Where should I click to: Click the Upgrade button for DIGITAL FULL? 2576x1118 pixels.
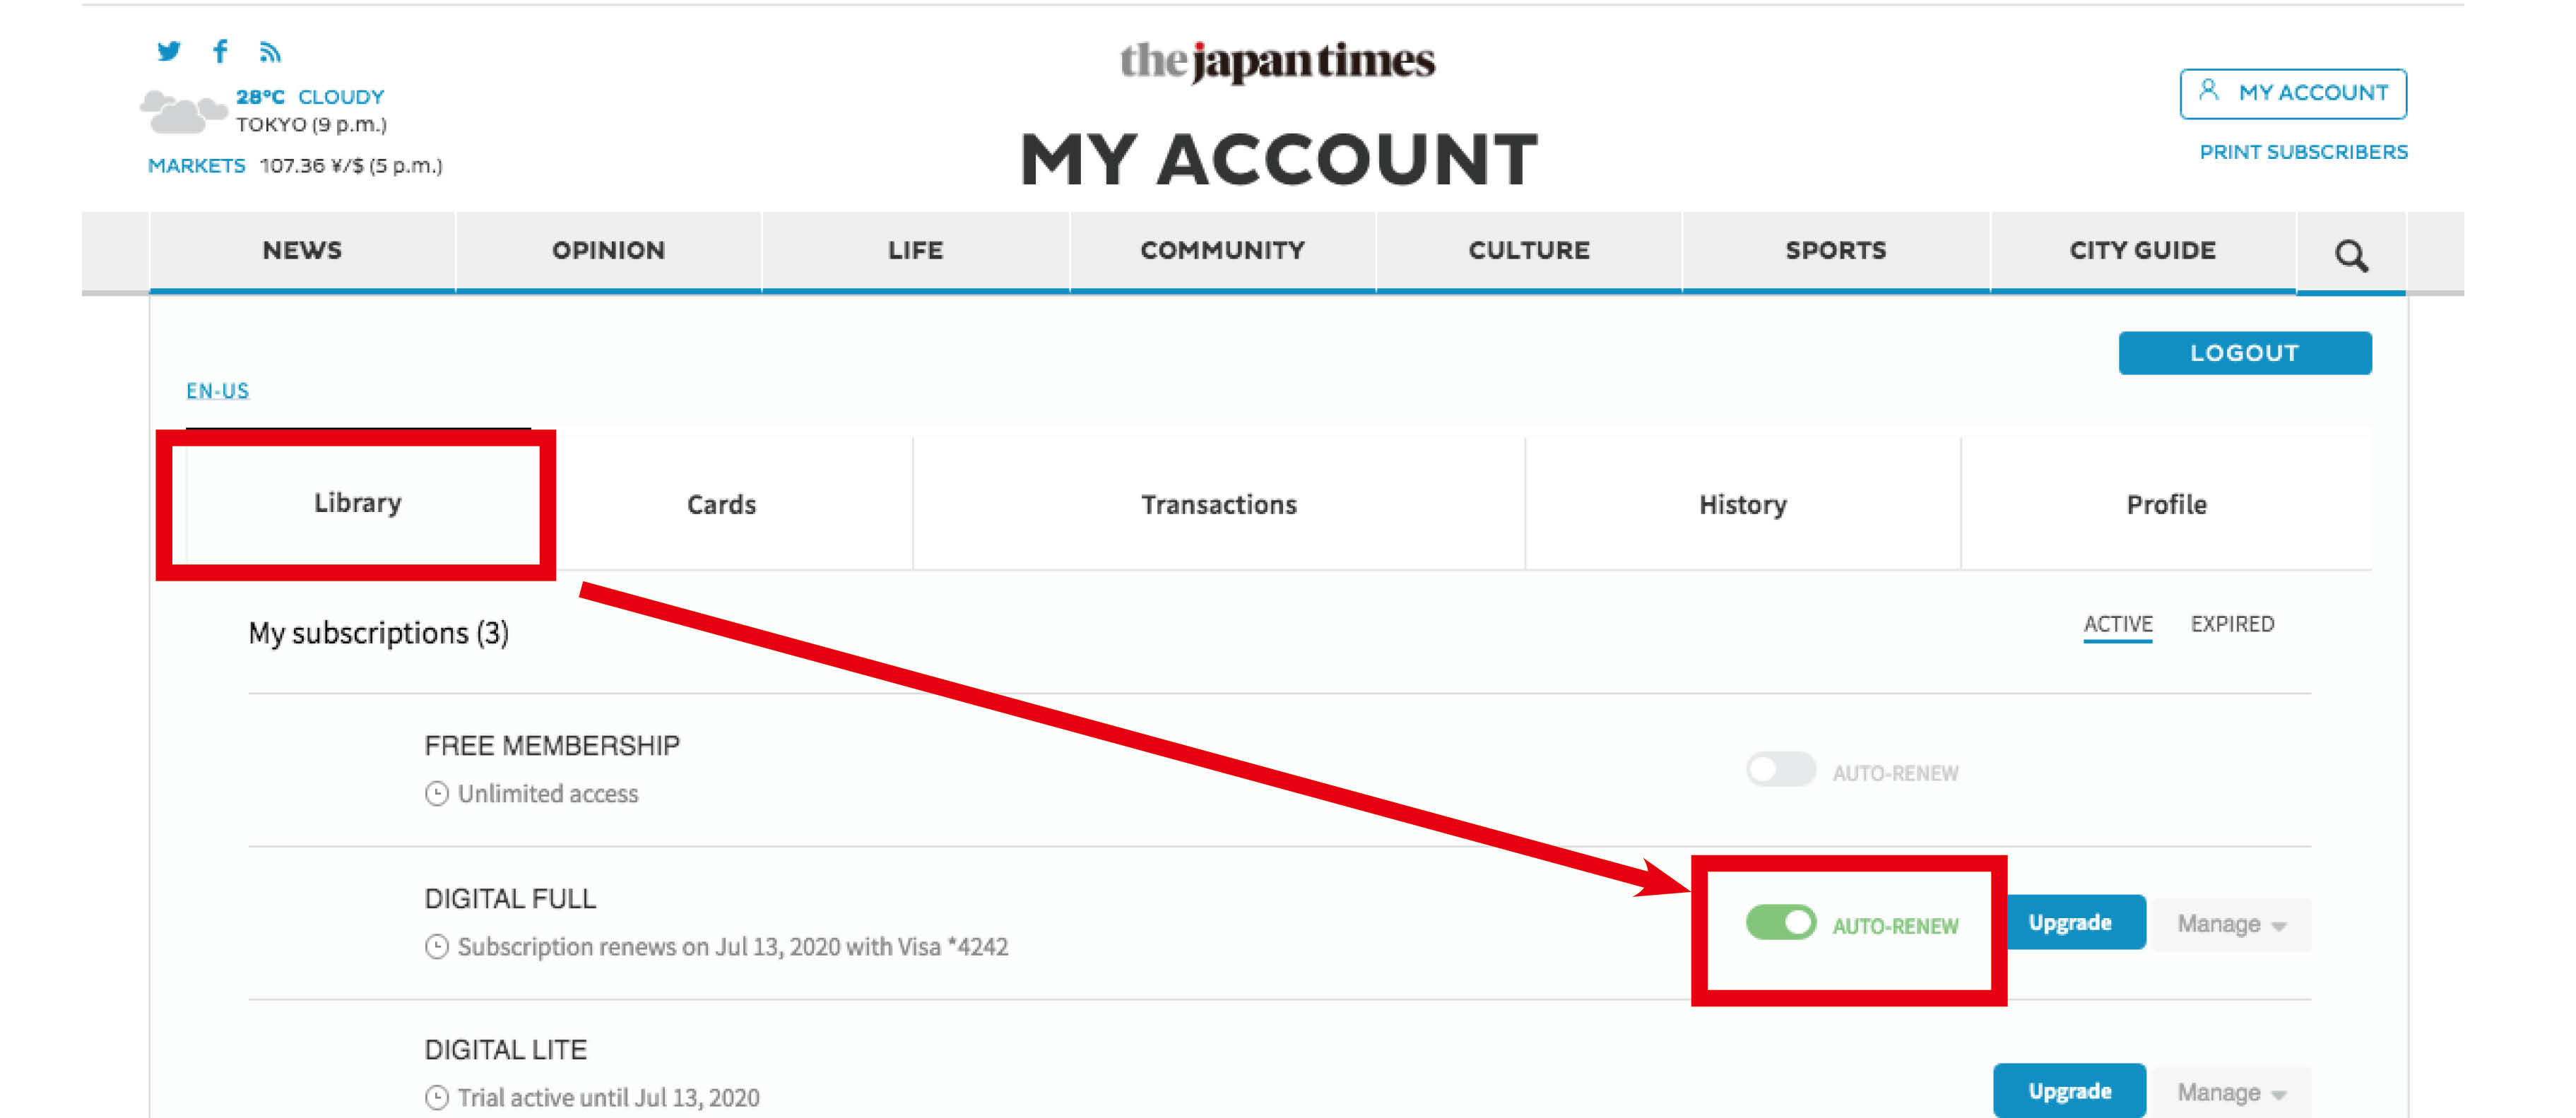point(2065,922)
